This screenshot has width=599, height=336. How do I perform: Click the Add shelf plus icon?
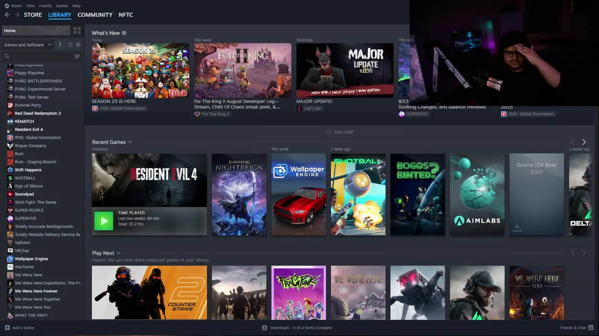(329, 132)
